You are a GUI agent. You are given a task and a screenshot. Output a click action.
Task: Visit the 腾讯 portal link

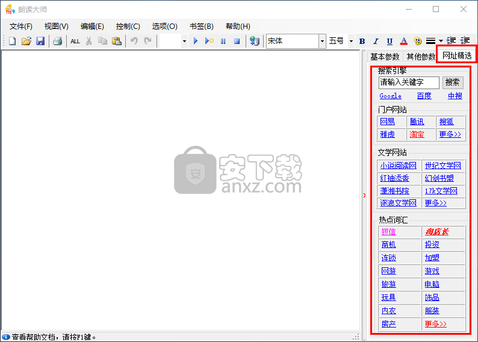click(417, 122)
